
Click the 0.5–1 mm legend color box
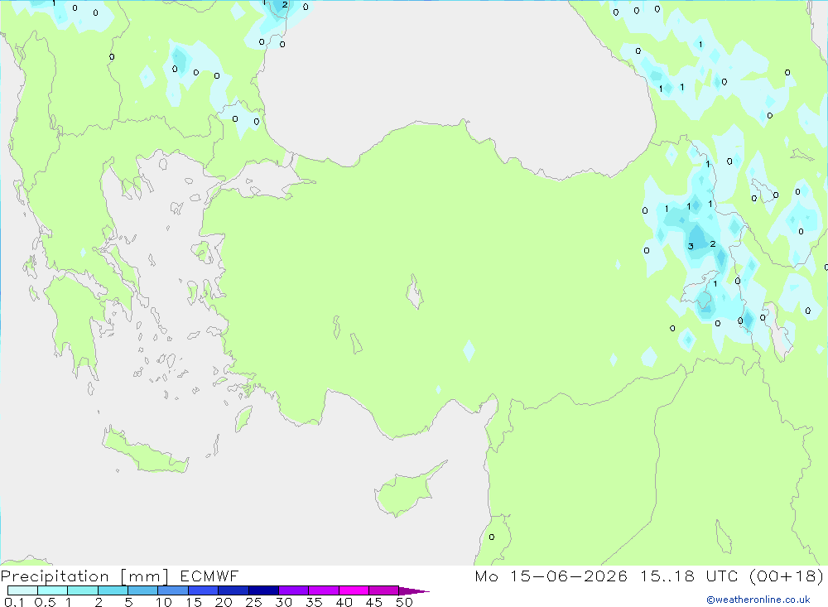pos(53,590)
